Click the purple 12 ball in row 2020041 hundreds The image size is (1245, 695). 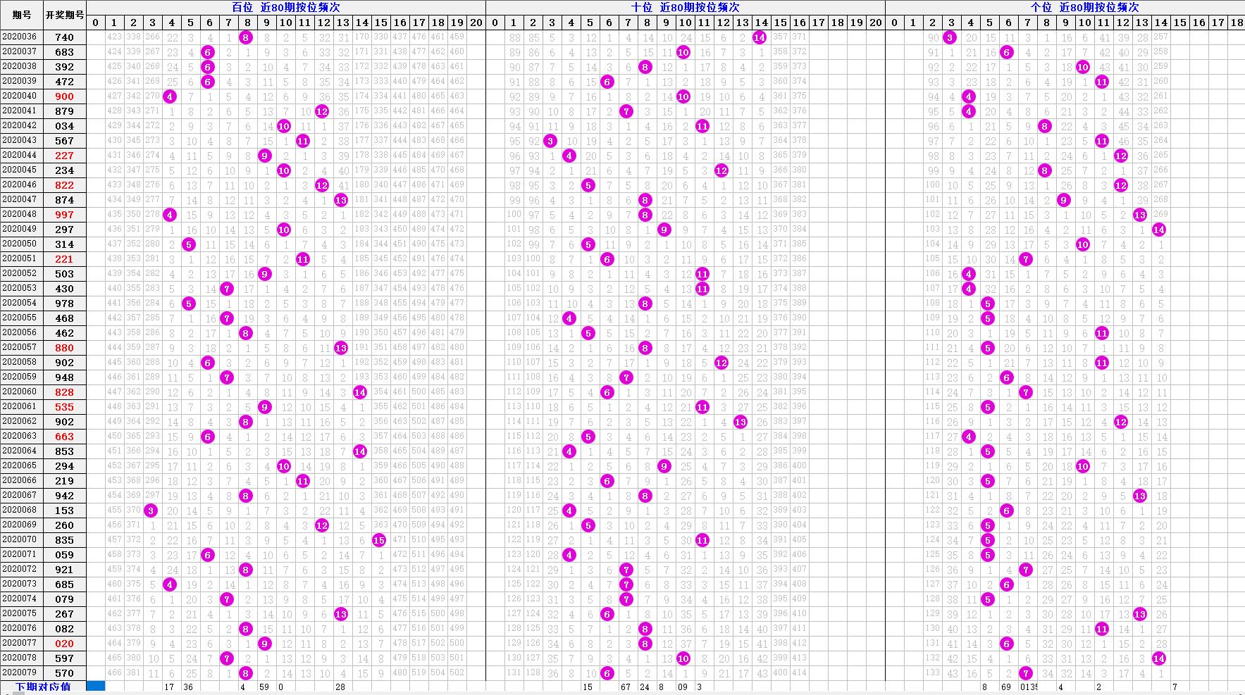322,111
